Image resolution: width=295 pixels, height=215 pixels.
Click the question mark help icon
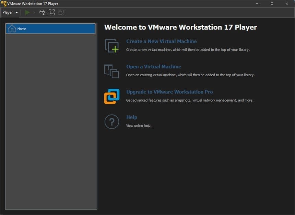[112, 122]
